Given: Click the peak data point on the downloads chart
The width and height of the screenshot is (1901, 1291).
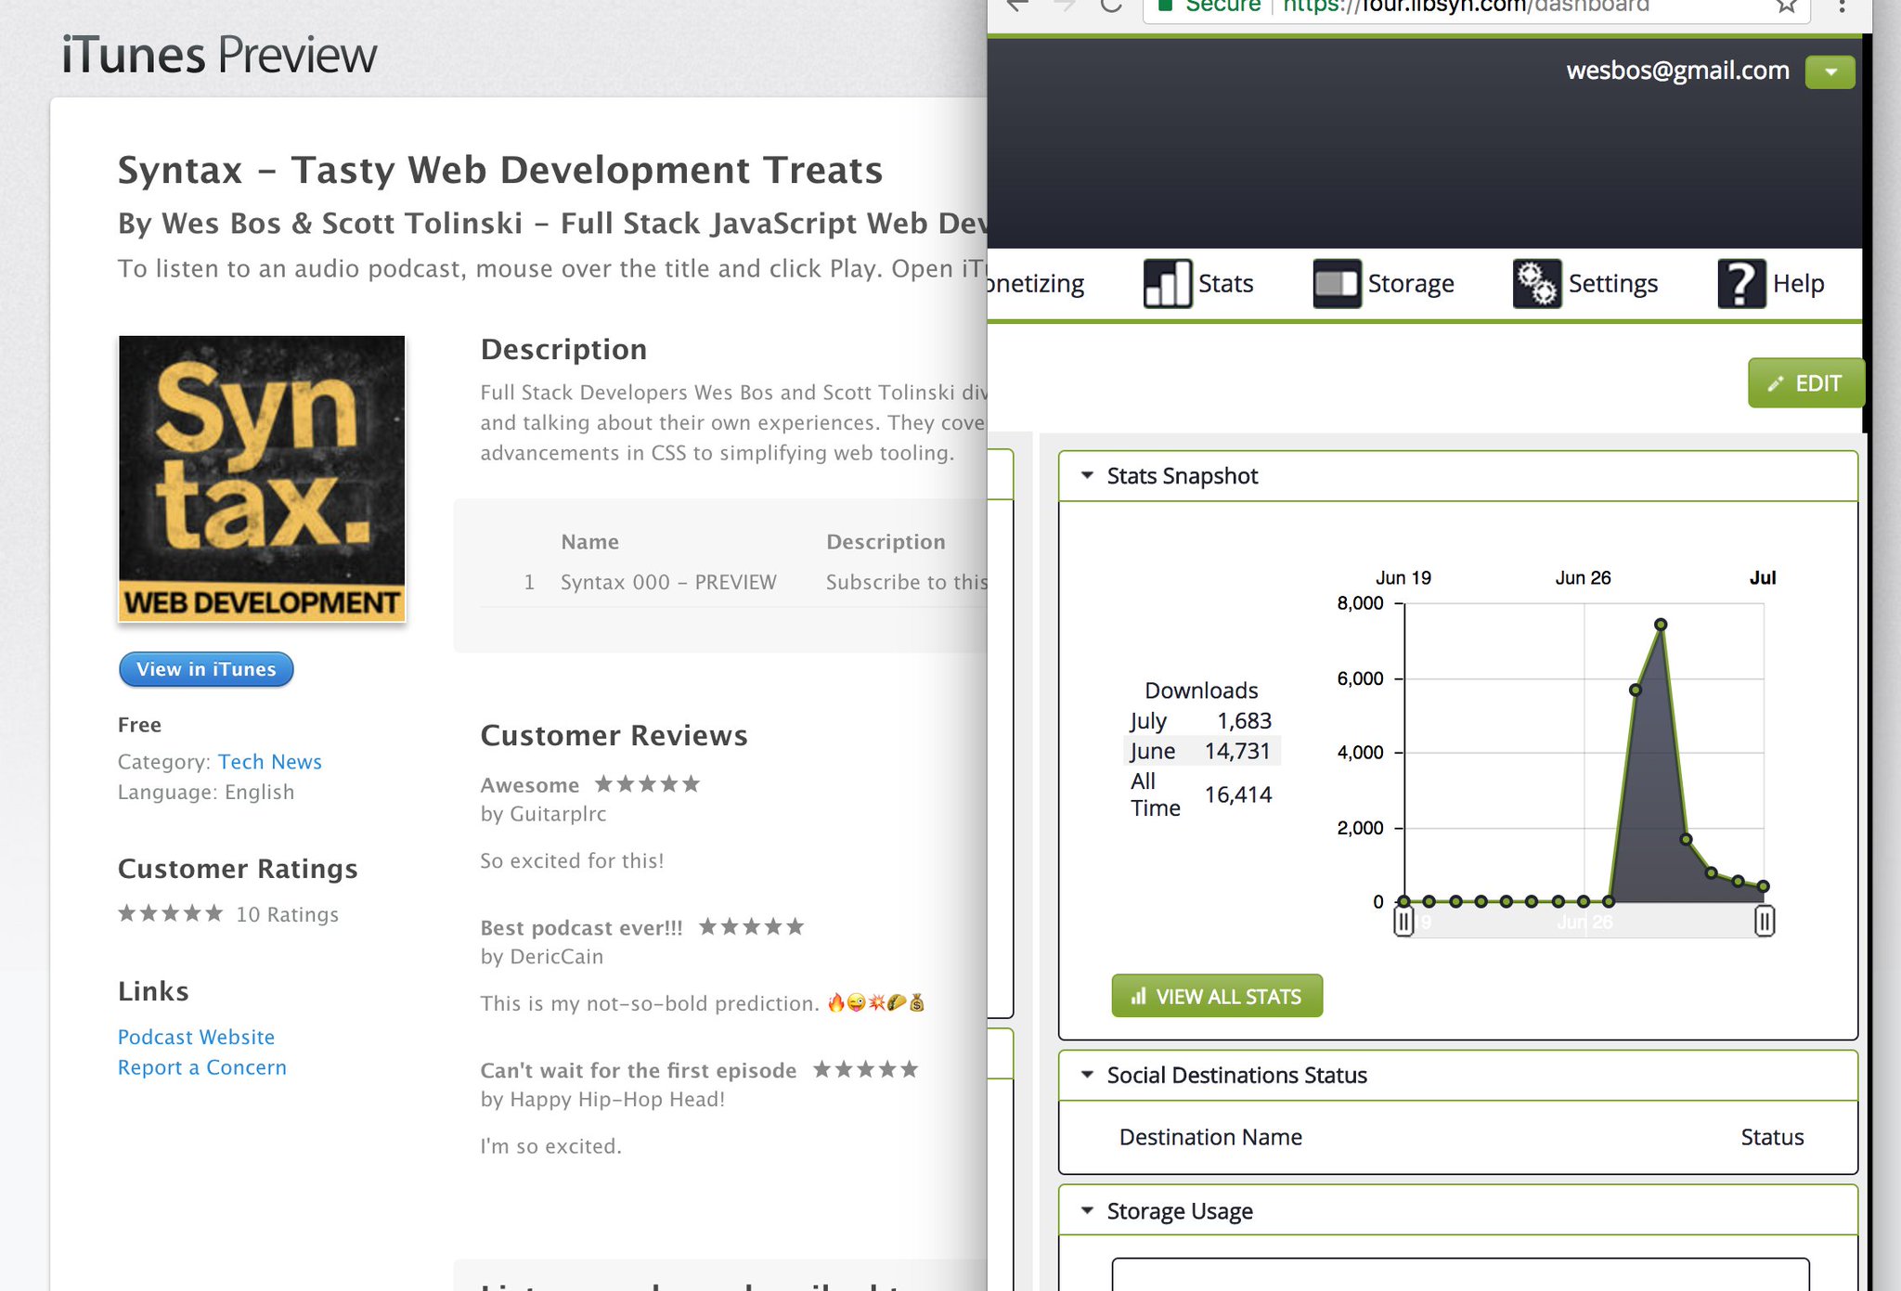Looking at the screenshot, I should 1661,625.
